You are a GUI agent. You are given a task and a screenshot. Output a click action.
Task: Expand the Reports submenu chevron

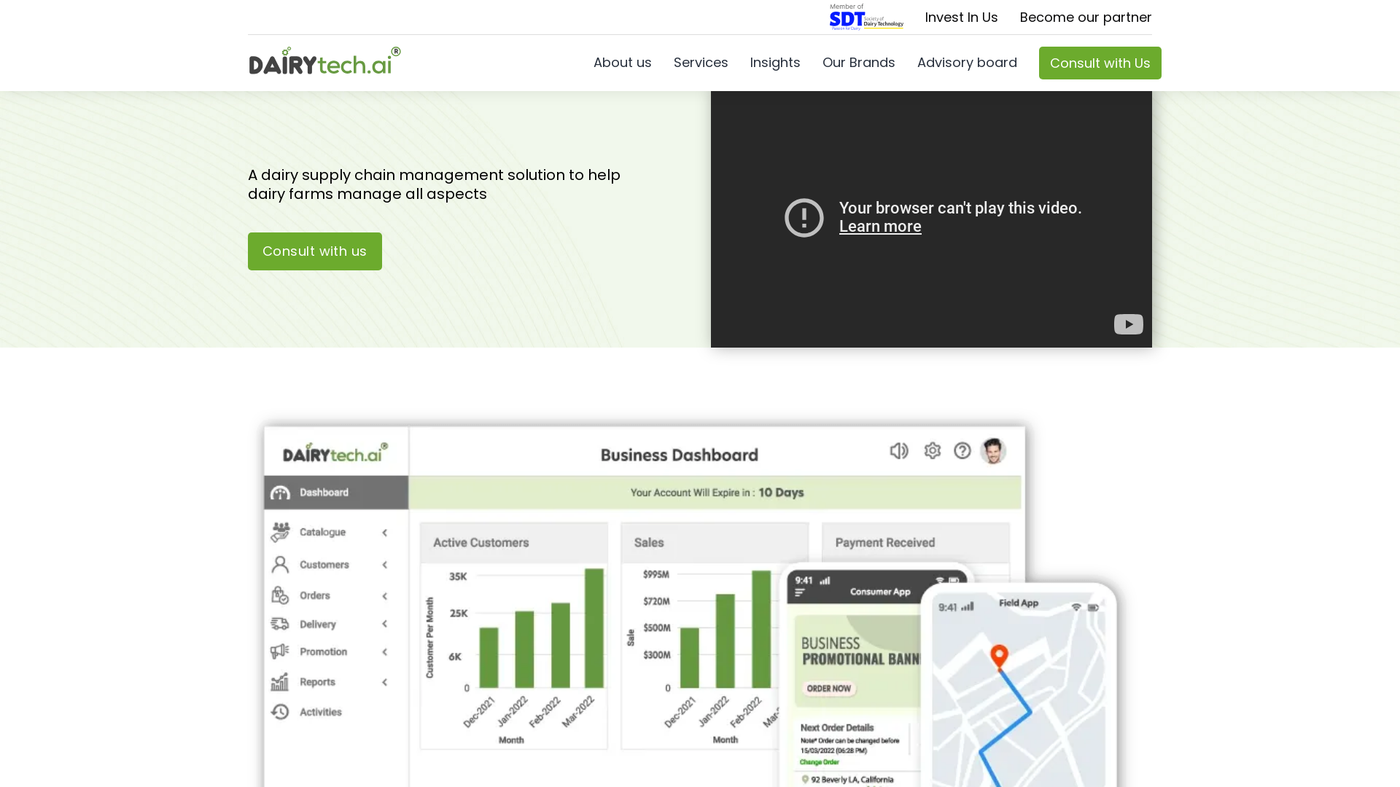pos(384,682)
